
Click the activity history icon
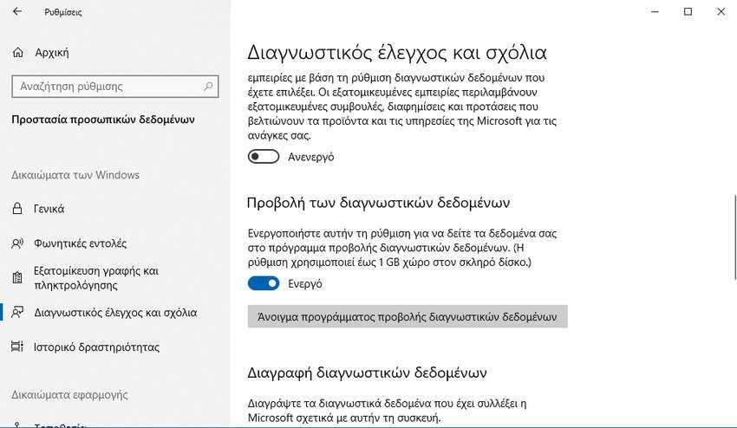(x=17, y=347)
